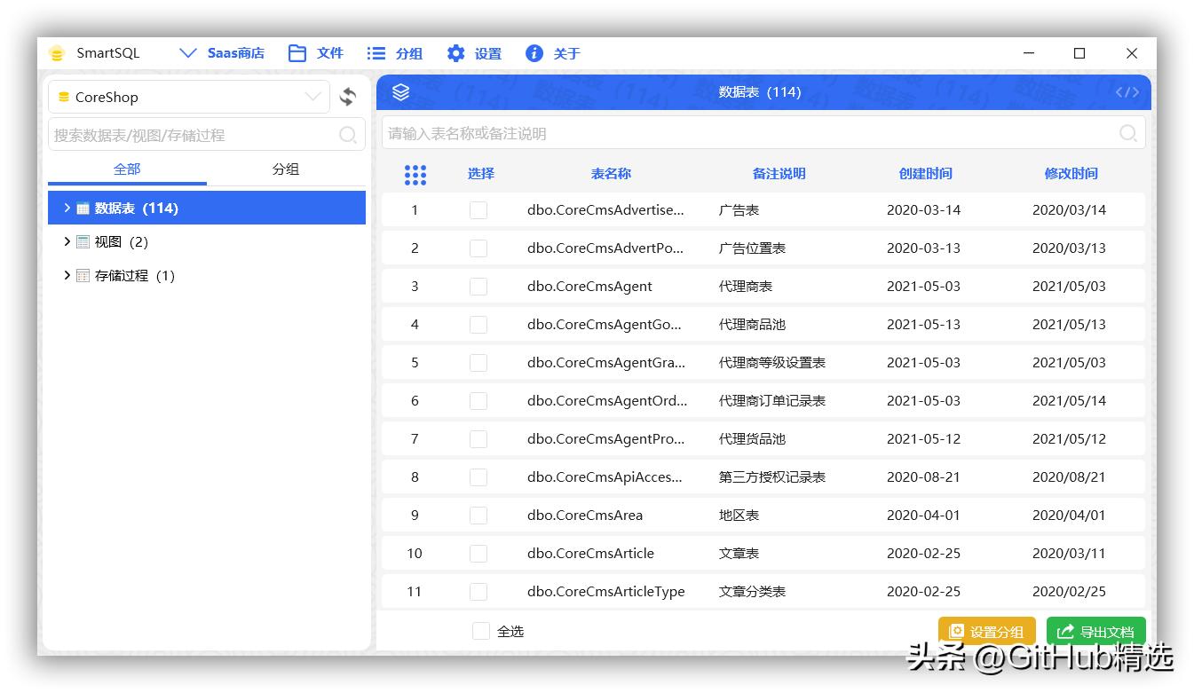Switch to the 分组 tab in left panel
1194x693 pixels.
coord(286,169)
